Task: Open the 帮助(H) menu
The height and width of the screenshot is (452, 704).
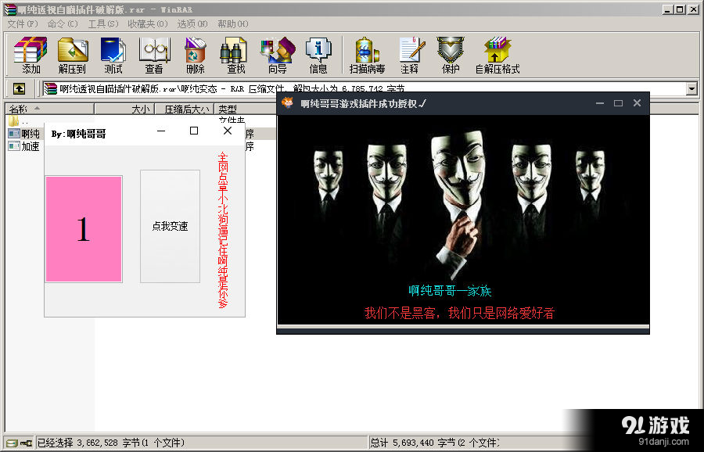Action: pyautogui.click(x=233, y=23)
